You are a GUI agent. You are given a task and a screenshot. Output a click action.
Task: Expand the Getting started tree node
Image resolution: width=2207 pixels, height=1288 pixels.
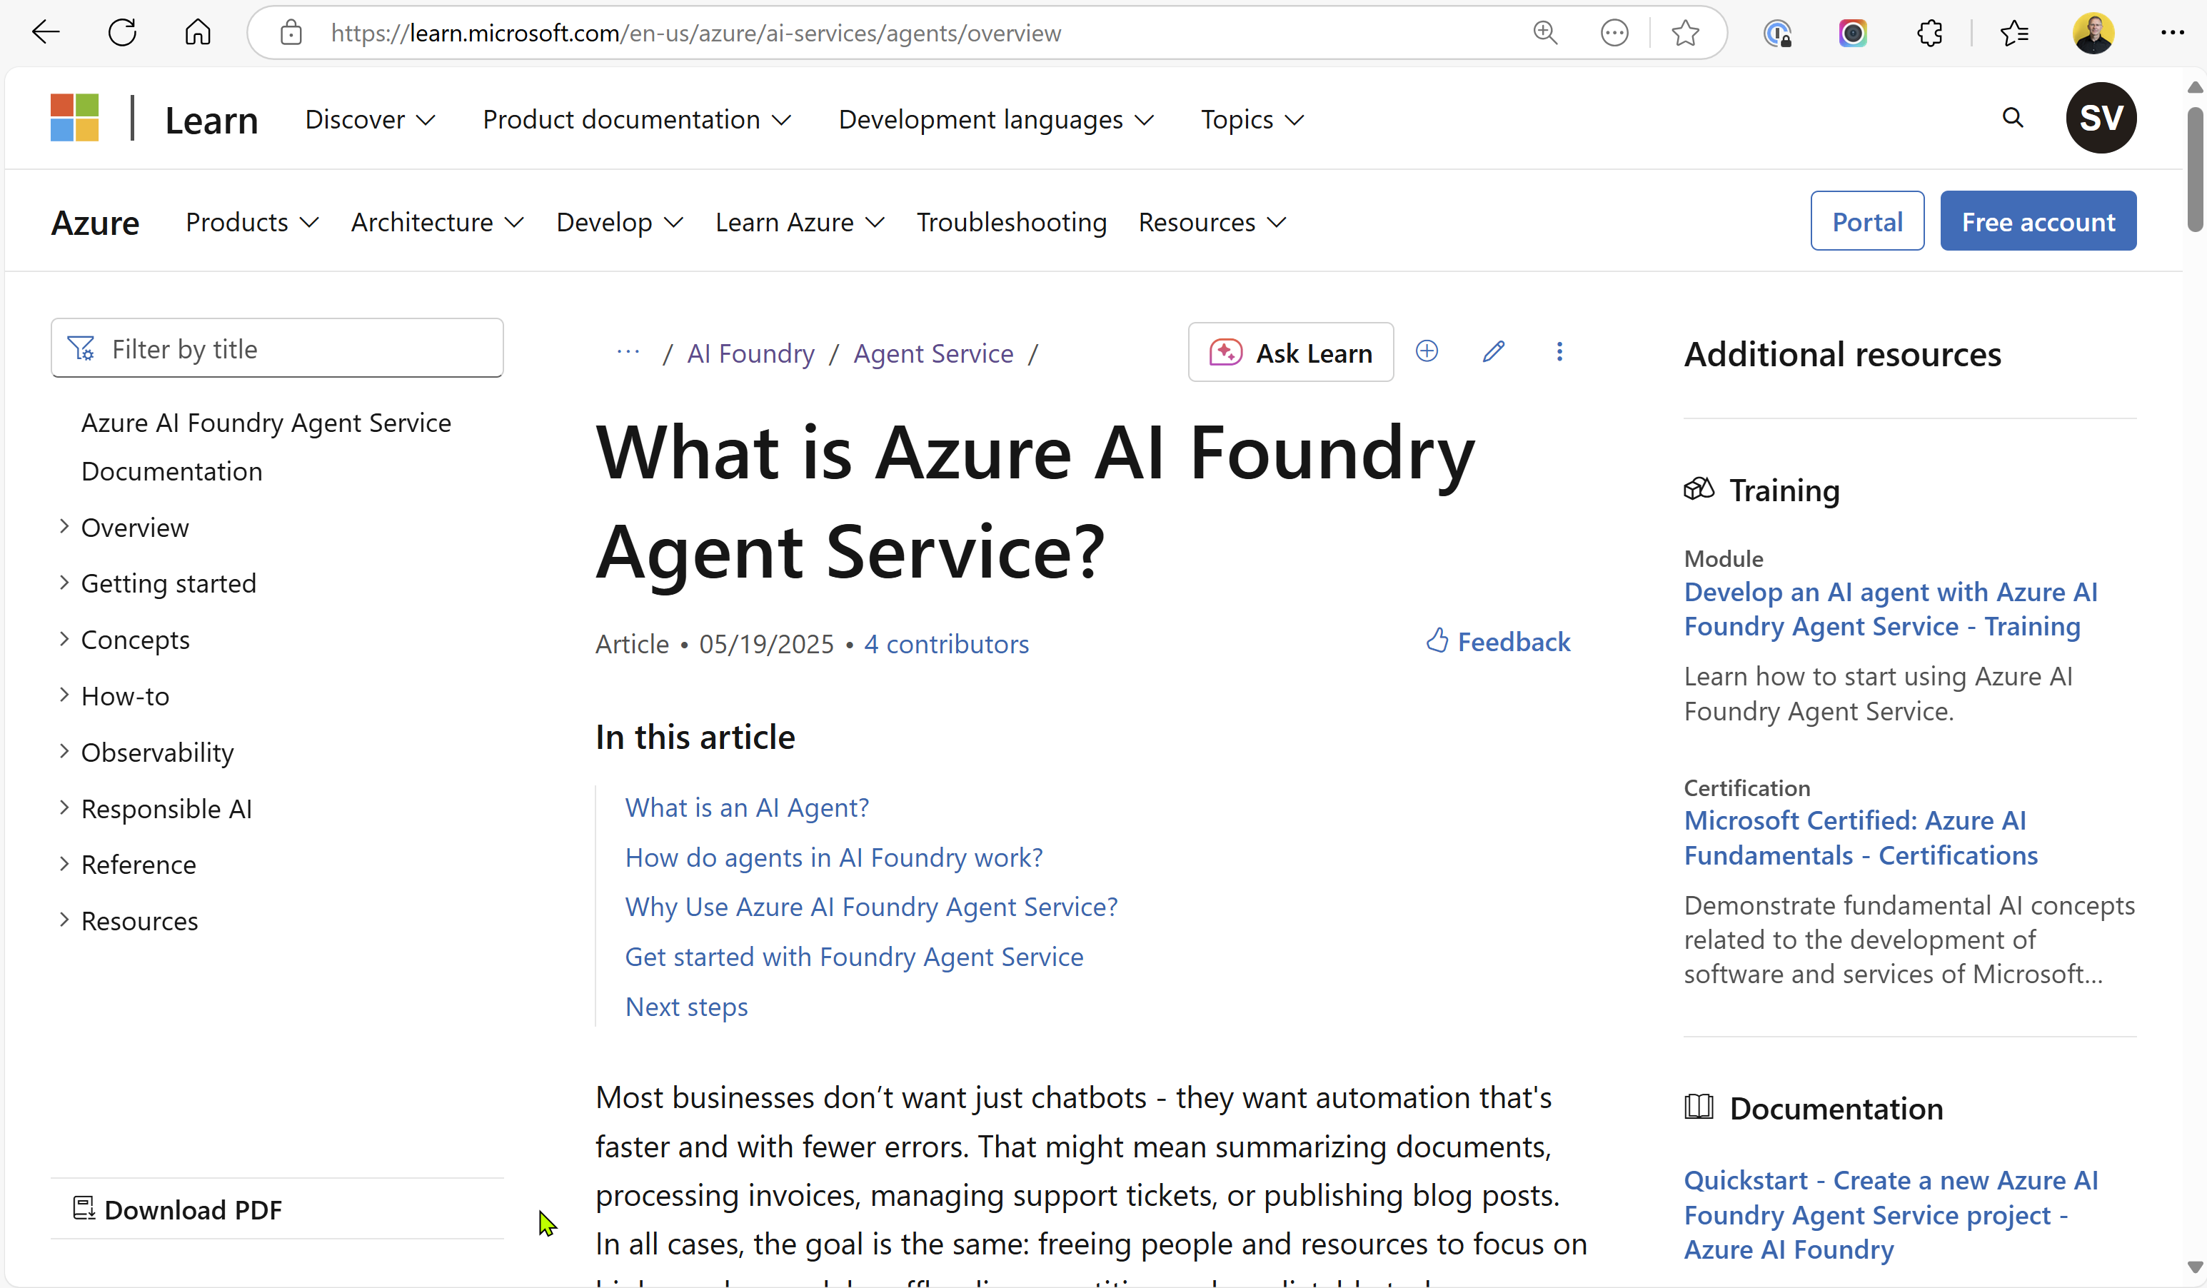(x=64, y=583)
